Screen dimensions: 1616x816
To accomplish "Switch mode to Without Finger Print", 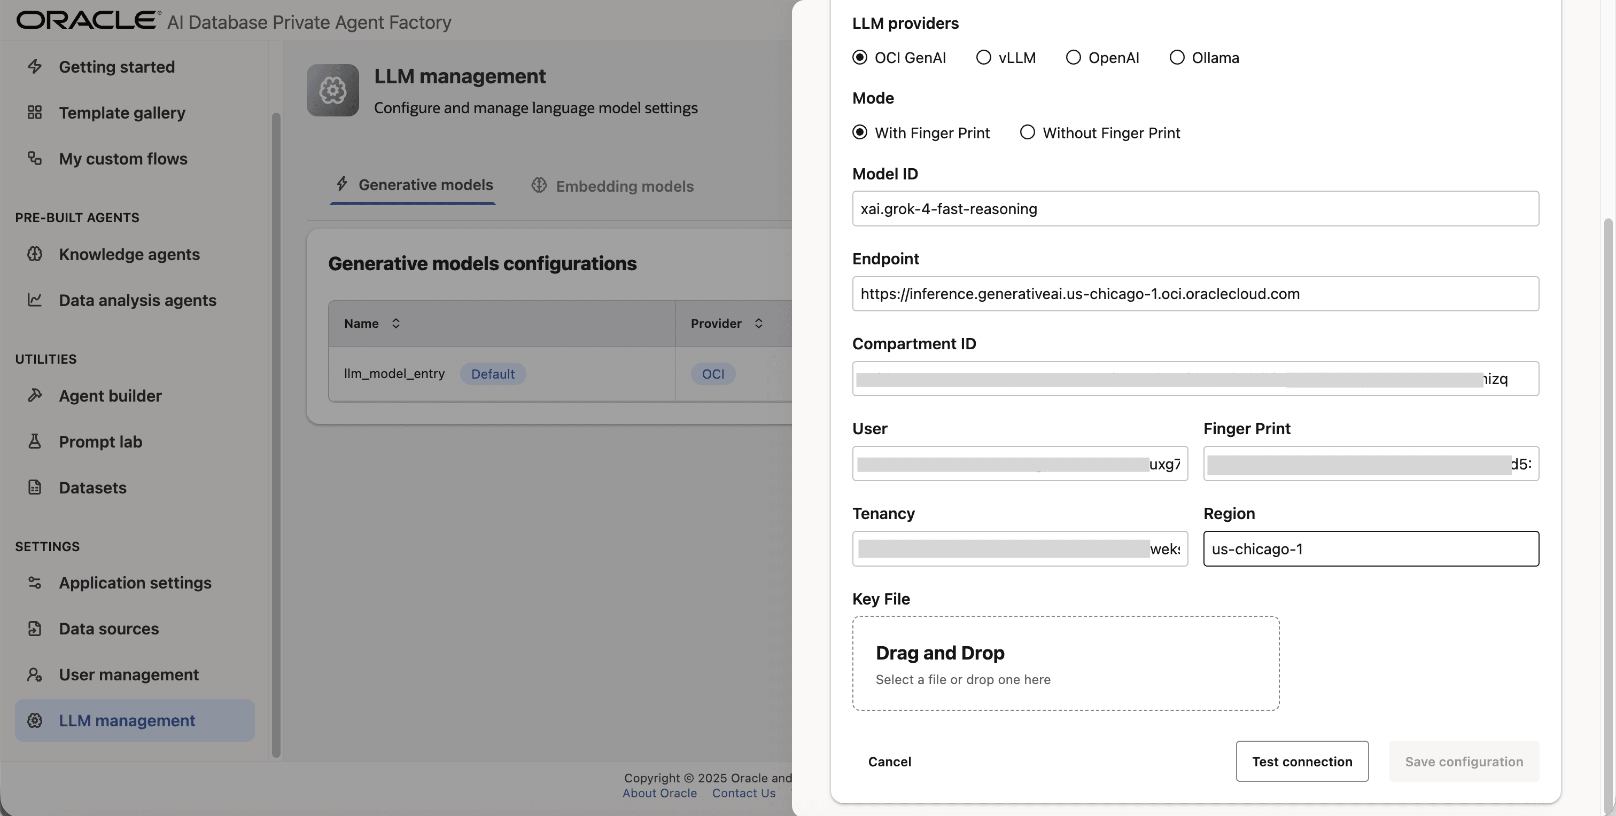I will (1027, 132).
